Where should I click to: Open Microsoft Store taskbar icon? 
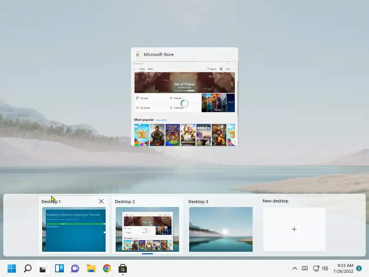point(123,268)
